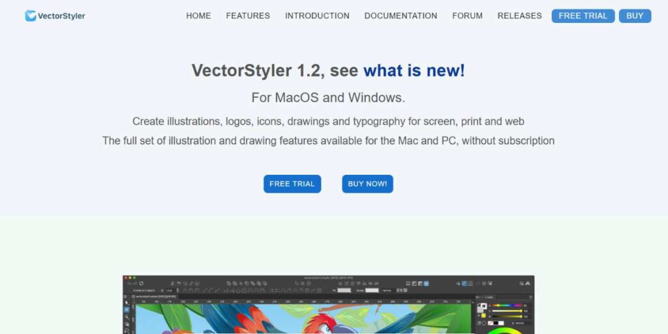Click the "Create illustrations, logos, icons" line
Image resolution: width=668 pixels, height=334 pixels.
point(328,121)
